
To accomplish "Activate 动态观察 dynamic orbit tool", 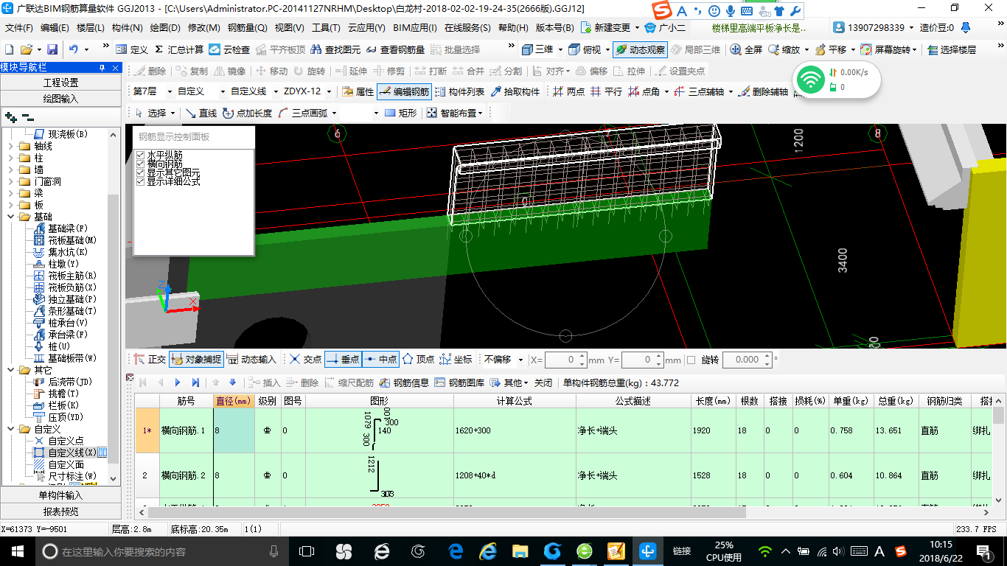I will pos(640,49).
